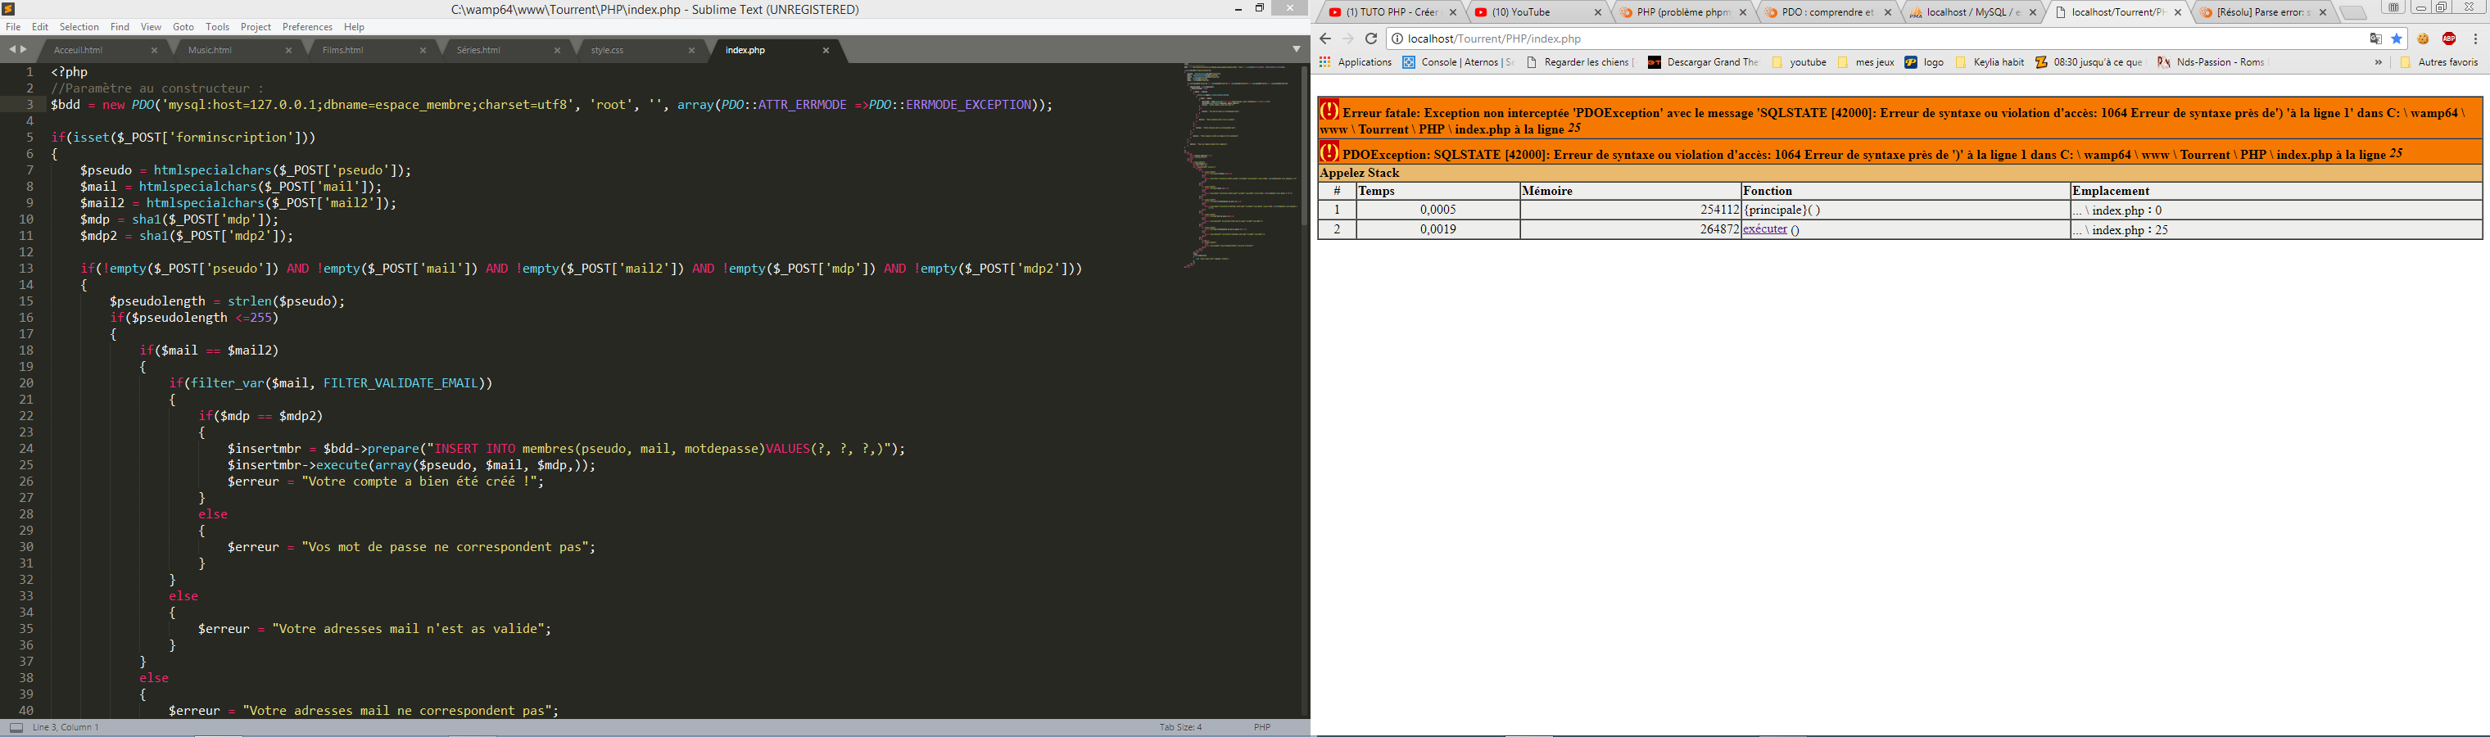Click the browser reload button

point(1370,38)
